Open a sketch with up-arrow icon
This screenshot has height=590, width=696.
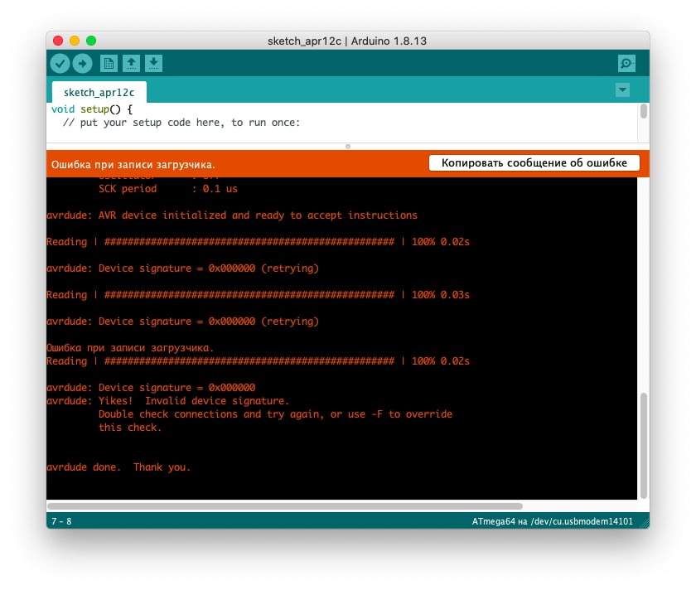point(131,64)
